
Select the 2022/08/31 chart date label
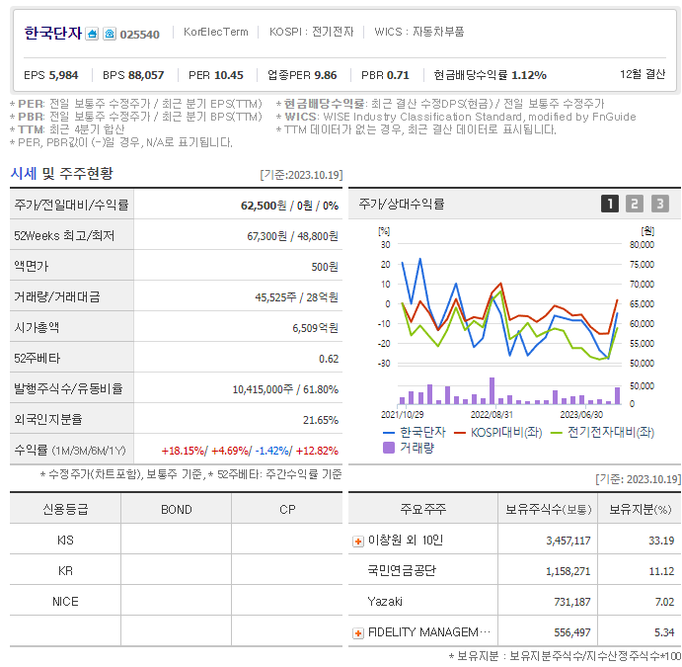(492, 415)
